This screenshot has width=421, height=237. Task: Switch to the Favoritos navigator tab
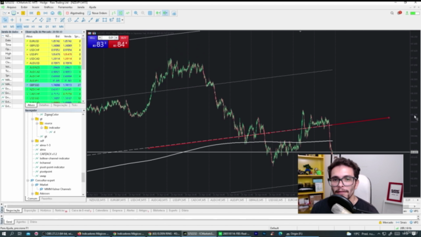47,199
